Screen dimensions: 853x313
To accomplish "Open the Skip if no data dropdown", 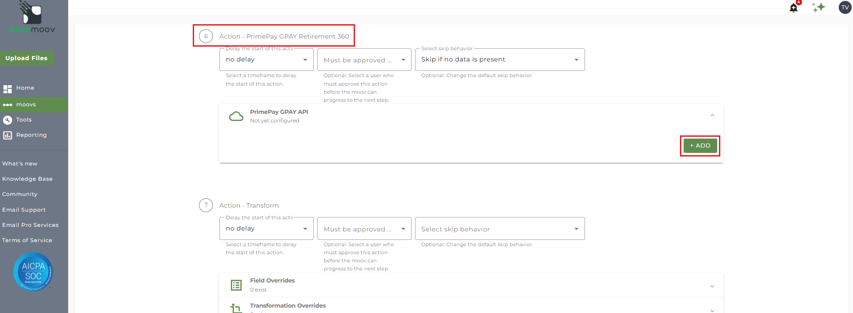I will (x=500, y=60).
